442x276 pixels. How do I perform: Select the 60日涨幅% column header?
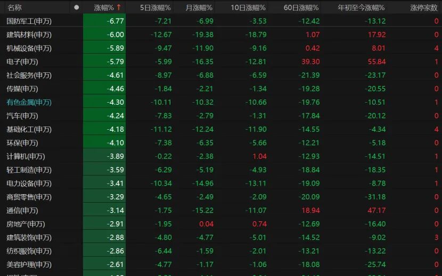301,7
